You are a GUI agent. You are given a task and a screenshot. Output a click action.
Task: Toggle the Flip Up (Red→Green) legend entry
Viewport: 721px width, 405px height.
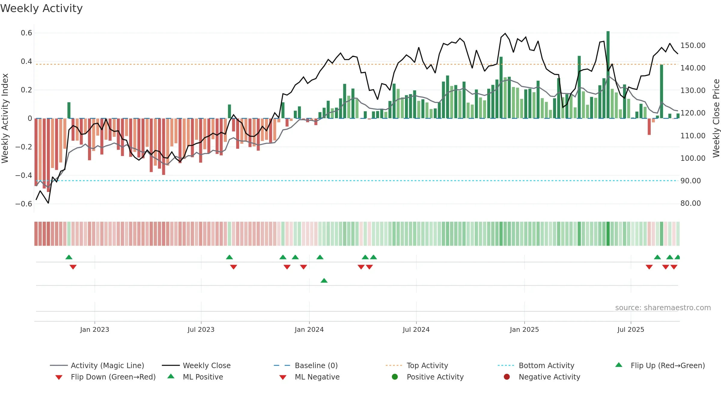[x=660, y=365]
